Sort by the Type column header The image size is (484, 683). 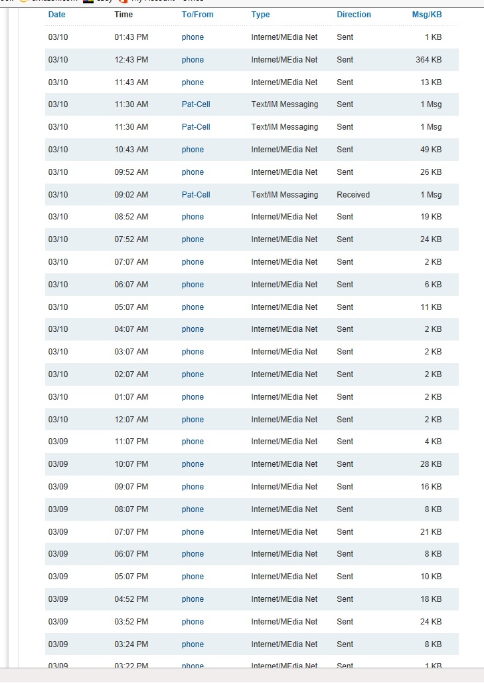[x=260, y=15]
